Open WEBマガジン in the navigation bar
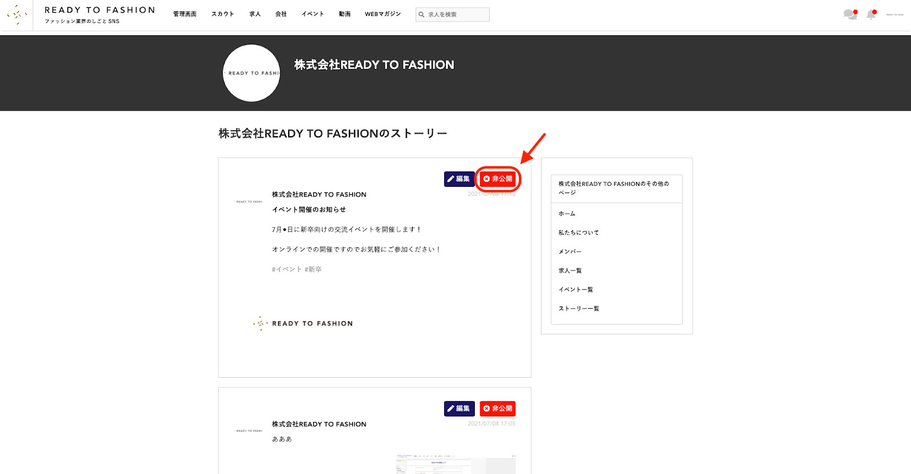Image resolution: width=911 pixels, height=474 pixels. (383, 14)
